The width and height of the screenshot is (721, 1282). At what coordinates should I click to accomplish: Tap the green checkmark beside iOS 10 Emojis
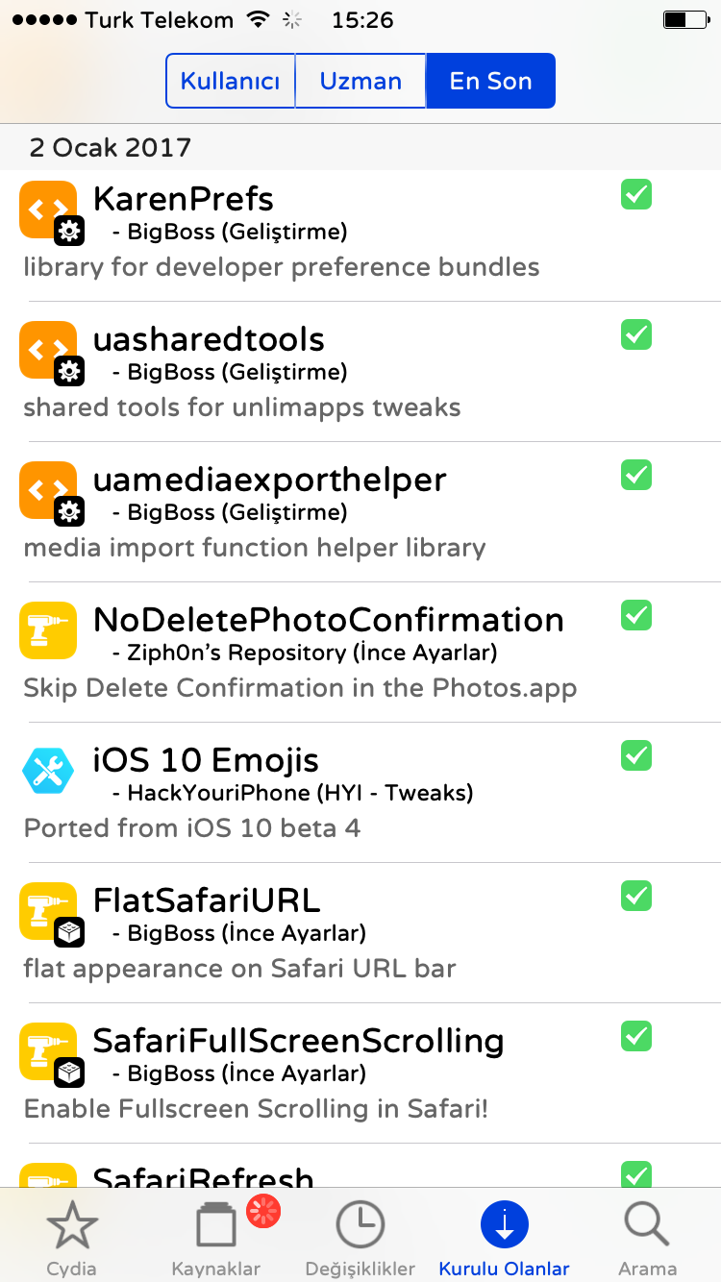[636, 755]
